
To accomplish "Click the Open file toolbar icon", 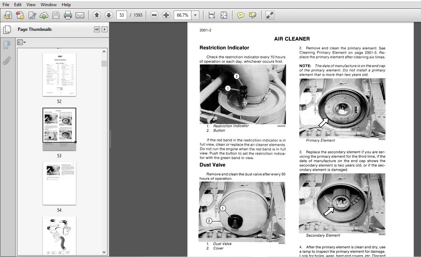I will (x=8, y=15).
